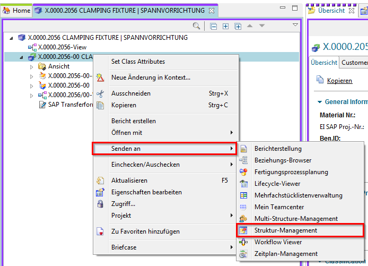Expand the Ansicht folder node
The height and width of the screenshot is (266, 368).
[x=31, y=66]
